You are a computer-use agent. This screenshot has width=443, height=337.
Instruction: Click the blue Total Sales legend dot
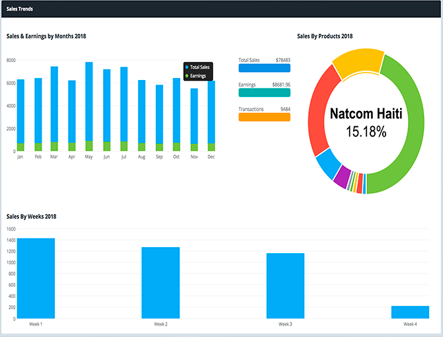[x=188, y=67]
